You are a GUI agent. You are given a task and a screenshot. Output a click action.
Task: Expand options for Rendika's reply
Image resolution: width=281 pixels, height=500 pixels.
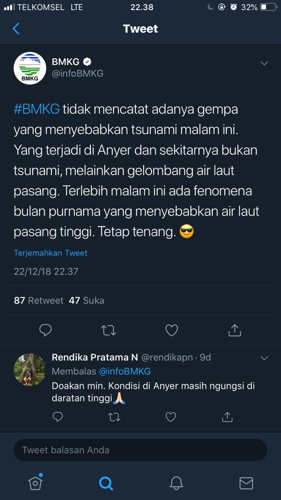tap(264, 358)
